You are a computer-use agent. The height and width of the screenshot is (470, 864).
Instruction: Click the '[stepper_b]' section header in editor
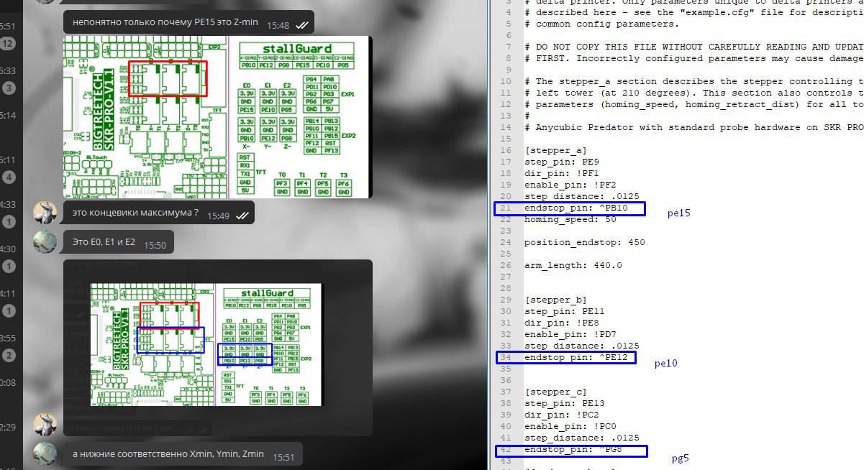pos(555,300)
